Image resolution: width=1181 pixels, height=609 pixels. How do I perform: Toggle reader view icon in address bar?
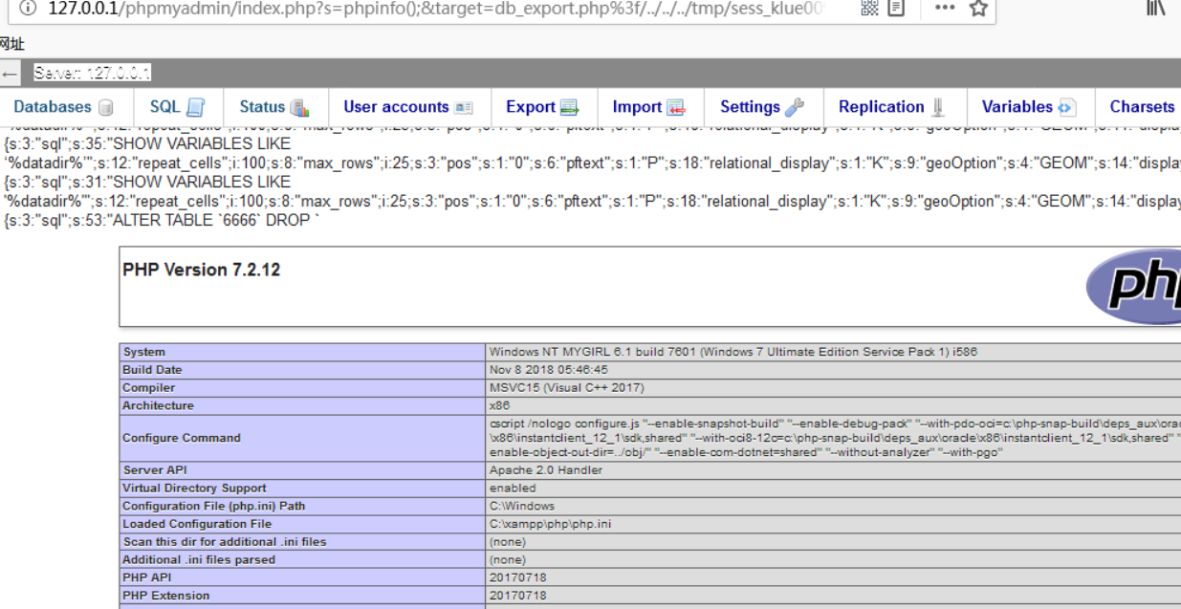coord(896,8)
